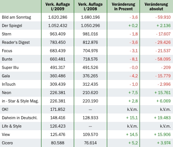Select the 'Der Spiegel' row label

pos(12,26)
